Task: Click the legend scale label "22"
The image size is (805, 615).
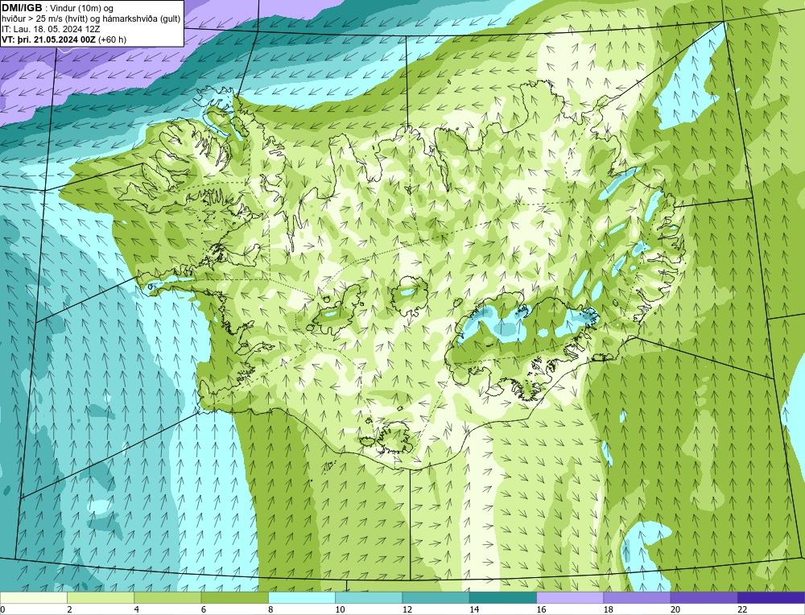Action: coord(742,609)
